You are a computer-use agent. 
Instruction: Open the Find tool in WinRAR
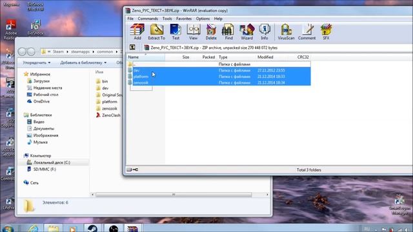pyautogui.click(x=228, y=32)
